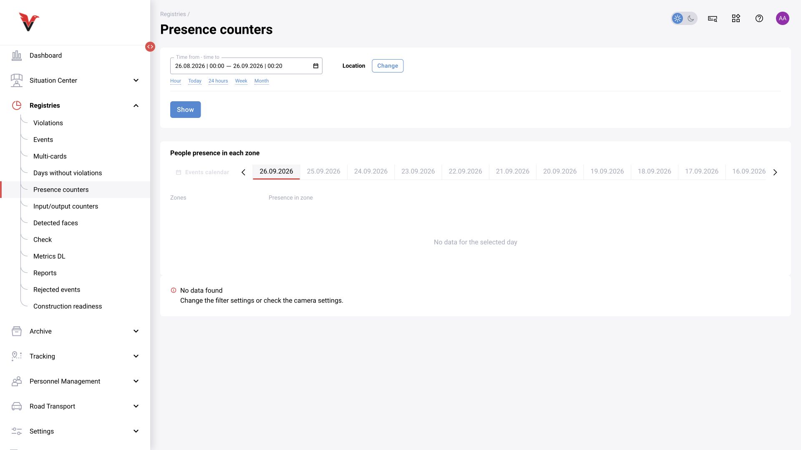Select the 22.09.2026 date tab
Viewport: 801px width, 450px height.
point(465,171)
